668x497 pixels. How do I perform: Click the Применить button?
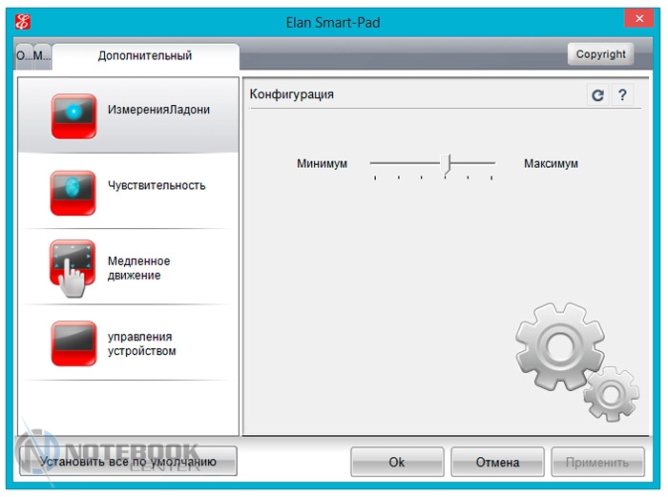click(x=598, y=462)
